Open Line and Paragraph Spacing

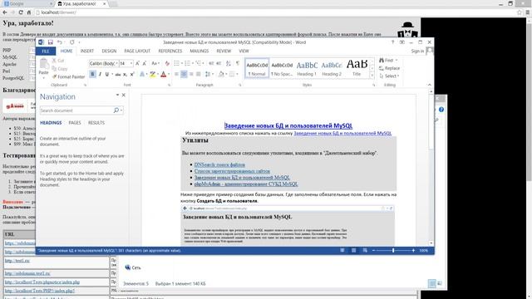tap(208, 74)
